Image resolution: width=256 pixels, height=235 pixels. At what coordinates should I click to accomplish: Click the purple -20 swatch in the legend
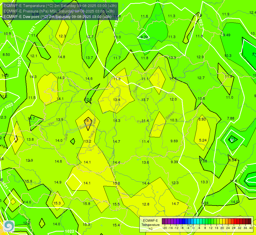tap(163, 221)
